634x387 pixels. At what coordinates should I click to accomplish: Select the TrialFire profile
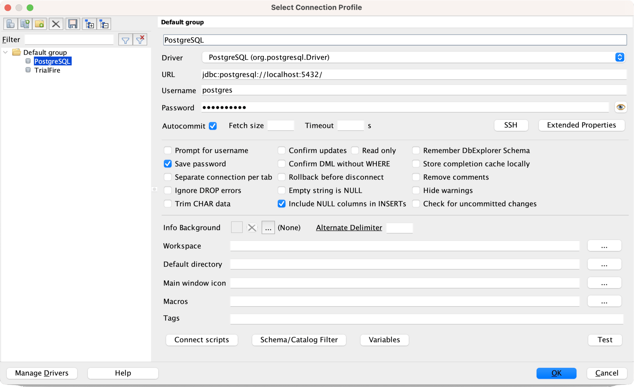(47, 70)
